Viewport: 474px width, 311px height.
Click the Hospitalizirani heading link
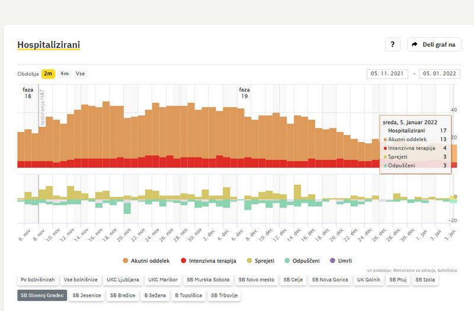pos(49,45)
